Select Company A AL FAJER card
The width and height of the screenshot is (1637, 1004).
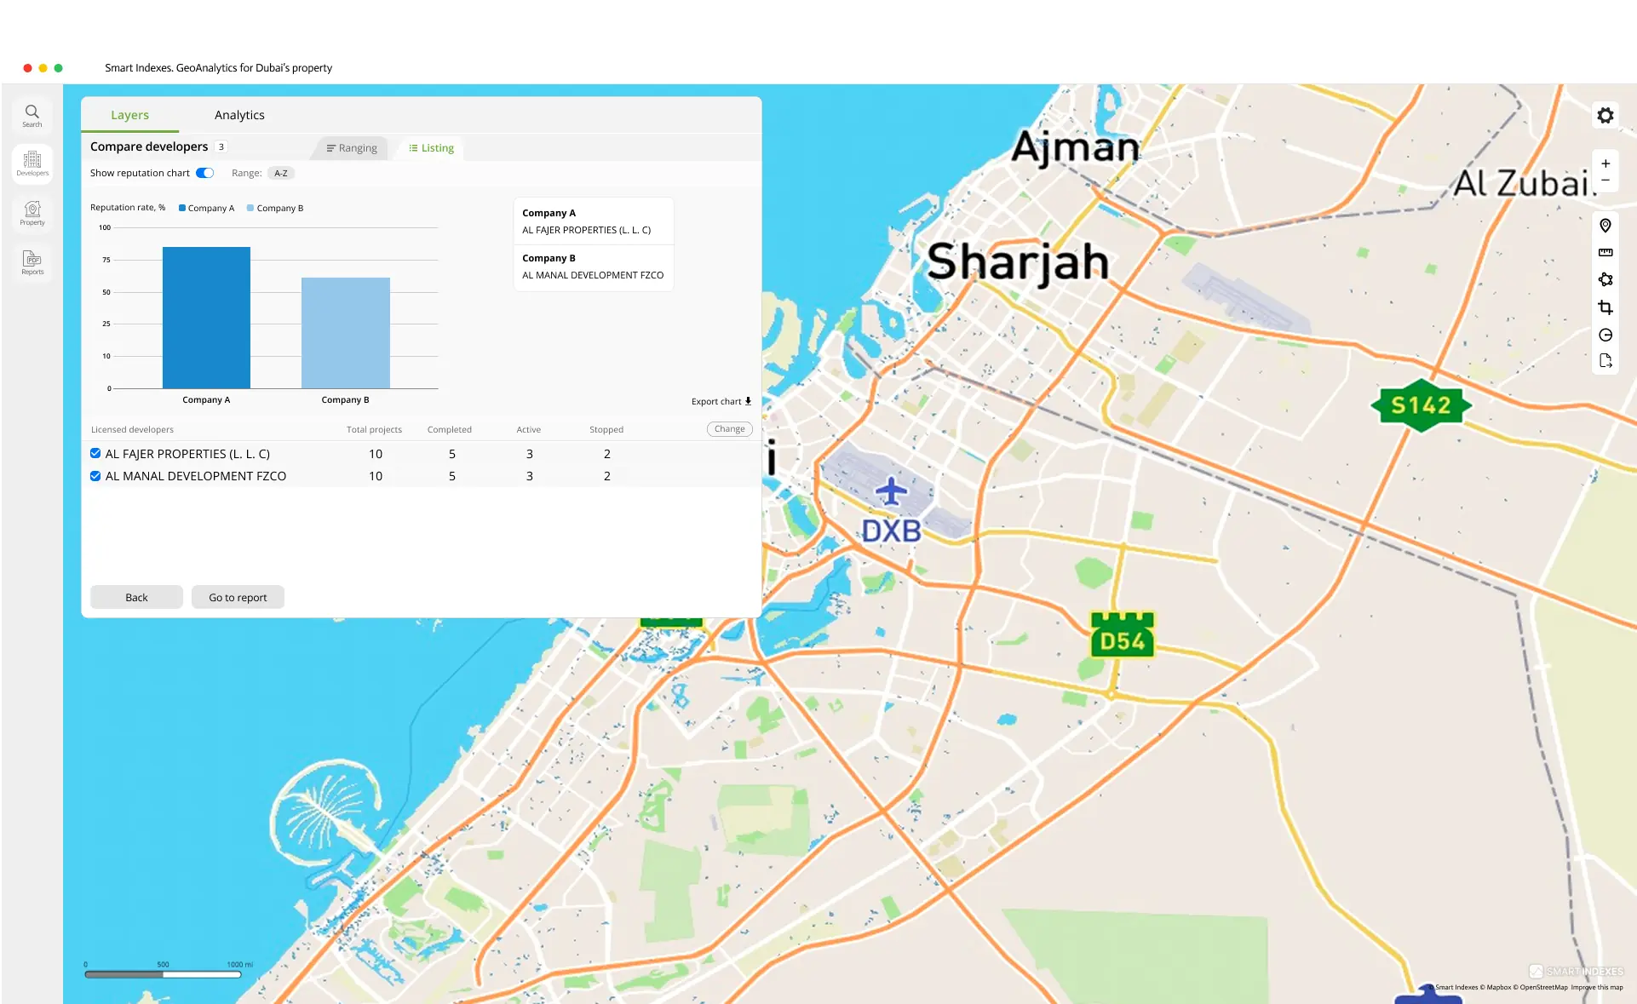[594, 221]
